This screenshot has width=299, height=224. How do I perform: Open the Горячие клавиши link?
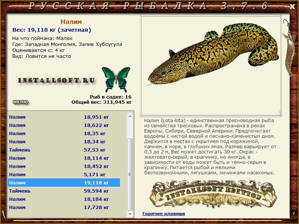click(x=164, y=214)
